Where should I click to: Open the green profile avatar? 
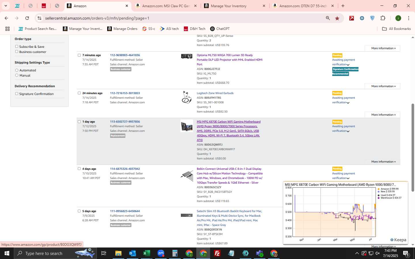coord(398,18)
